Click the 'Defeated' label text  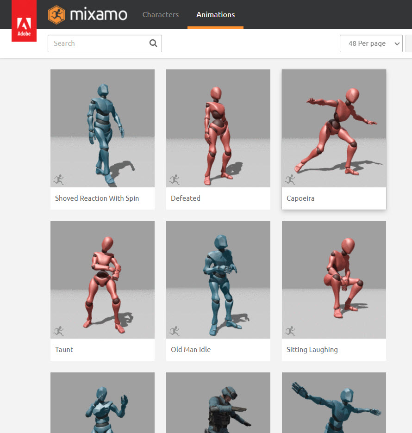coord(186,198)
